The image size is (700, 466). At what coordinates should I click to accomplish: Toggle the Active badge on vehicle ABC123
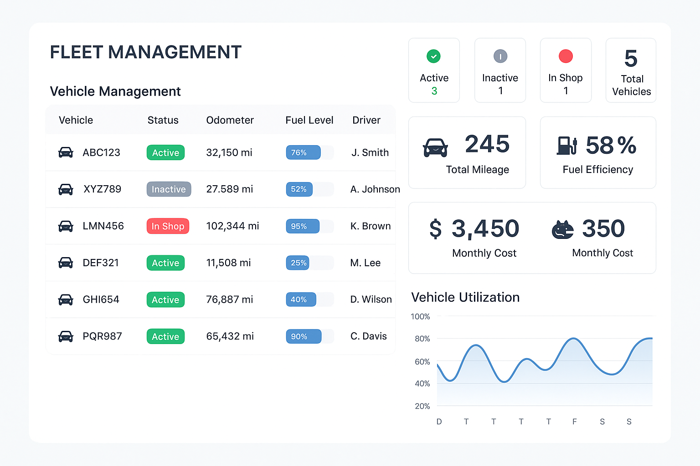(165, 152)
